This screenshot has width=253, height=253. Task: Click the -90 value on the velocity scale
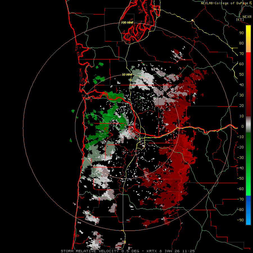click(x=240, y=220)
